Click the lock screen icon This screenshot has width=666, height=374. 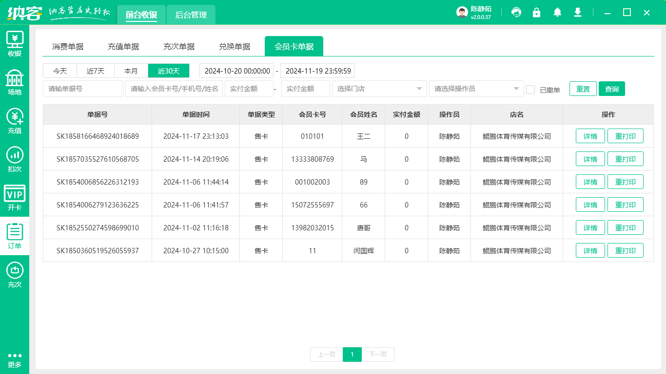tap(537, 13)
